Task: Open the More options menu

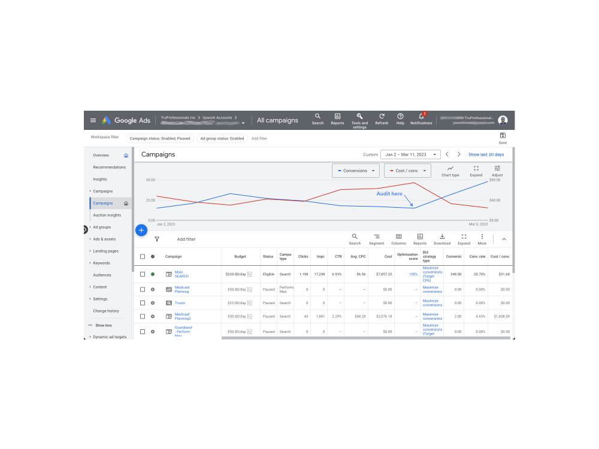Action: point(482,239)
